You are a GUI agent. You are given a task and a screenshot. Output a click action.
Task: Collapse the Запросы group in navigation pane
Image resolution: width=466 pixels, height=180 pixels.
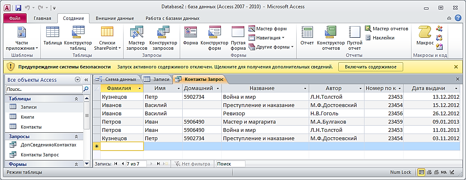coord(77,136)
